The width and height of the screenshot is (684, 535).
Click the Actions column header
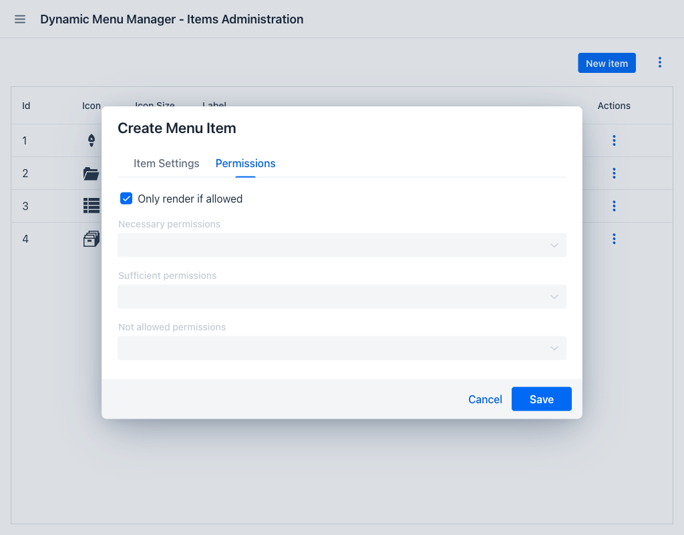pyautogui.click(x=614, y=106)
